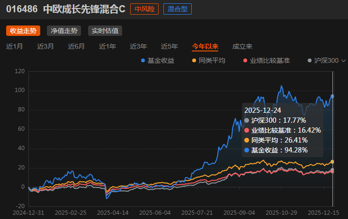Click y-axis label -20
348x219 pixels.
(x=20, y=206)
